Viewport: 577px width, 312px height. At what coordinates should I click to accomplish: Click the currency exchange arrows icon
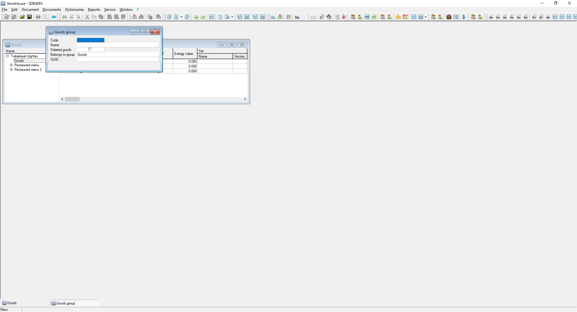click(x=405, y=17)
